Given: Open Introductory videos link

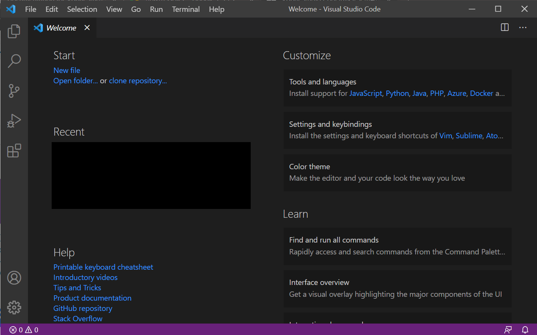Looking at the screenshot, I should point(85,277).
